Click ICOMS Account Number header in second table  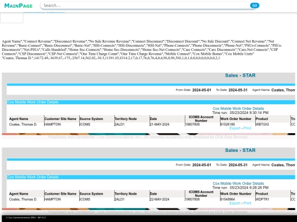point(201,194)
